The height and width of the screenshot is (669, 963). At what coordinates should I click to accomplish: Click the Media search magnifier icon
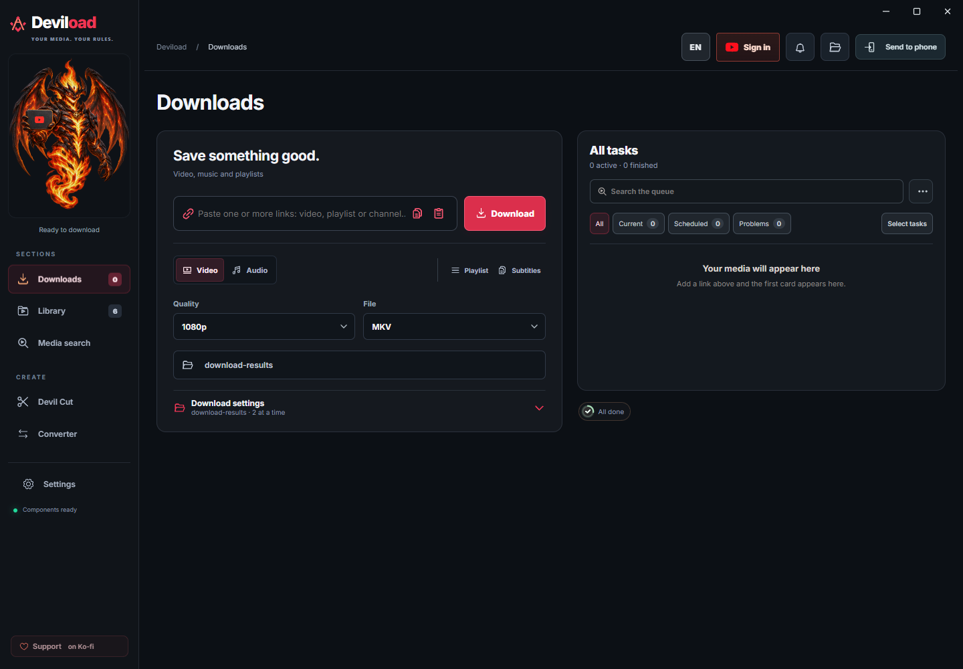(x=23, y=343)
